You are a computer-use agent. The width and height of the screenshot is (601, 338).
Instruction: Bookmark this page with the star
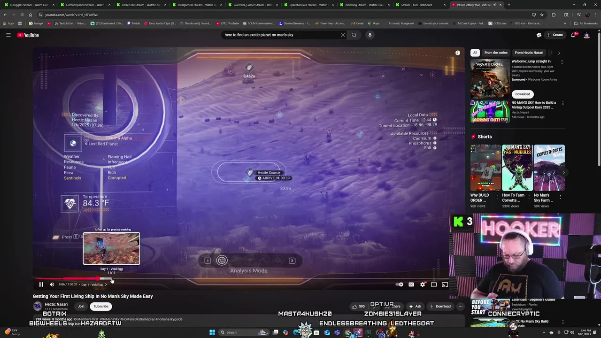pyautogui.click(x=542, y=15)
